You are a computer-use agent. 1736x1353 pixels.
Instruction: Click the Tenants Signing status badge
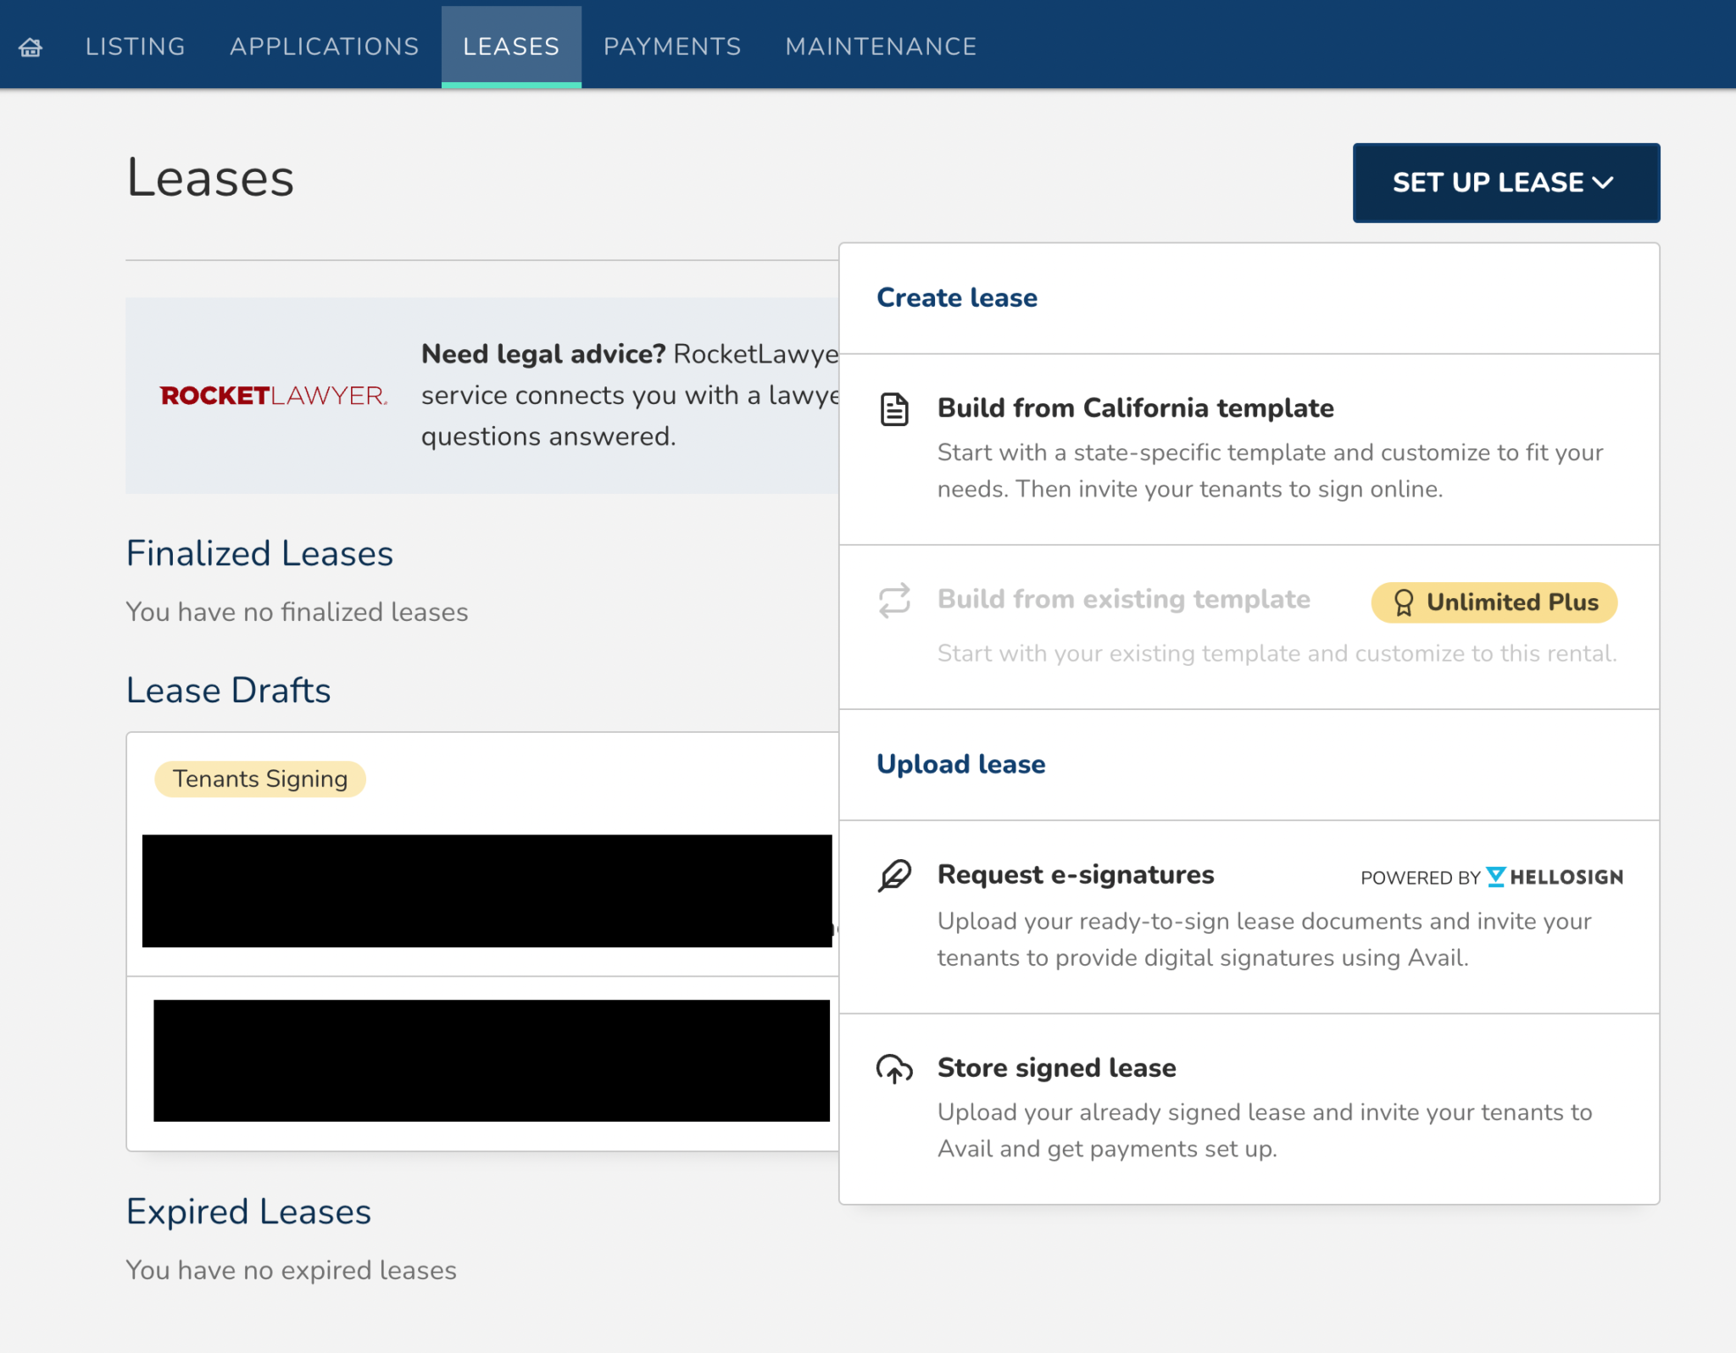click(x=260, y=779)
